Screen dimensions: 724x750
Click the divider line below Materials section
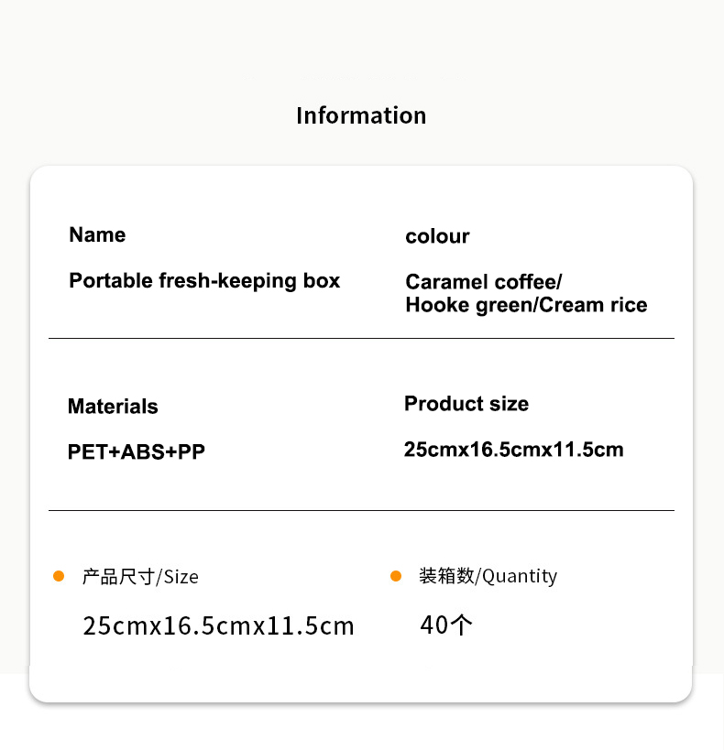[361, 510]
